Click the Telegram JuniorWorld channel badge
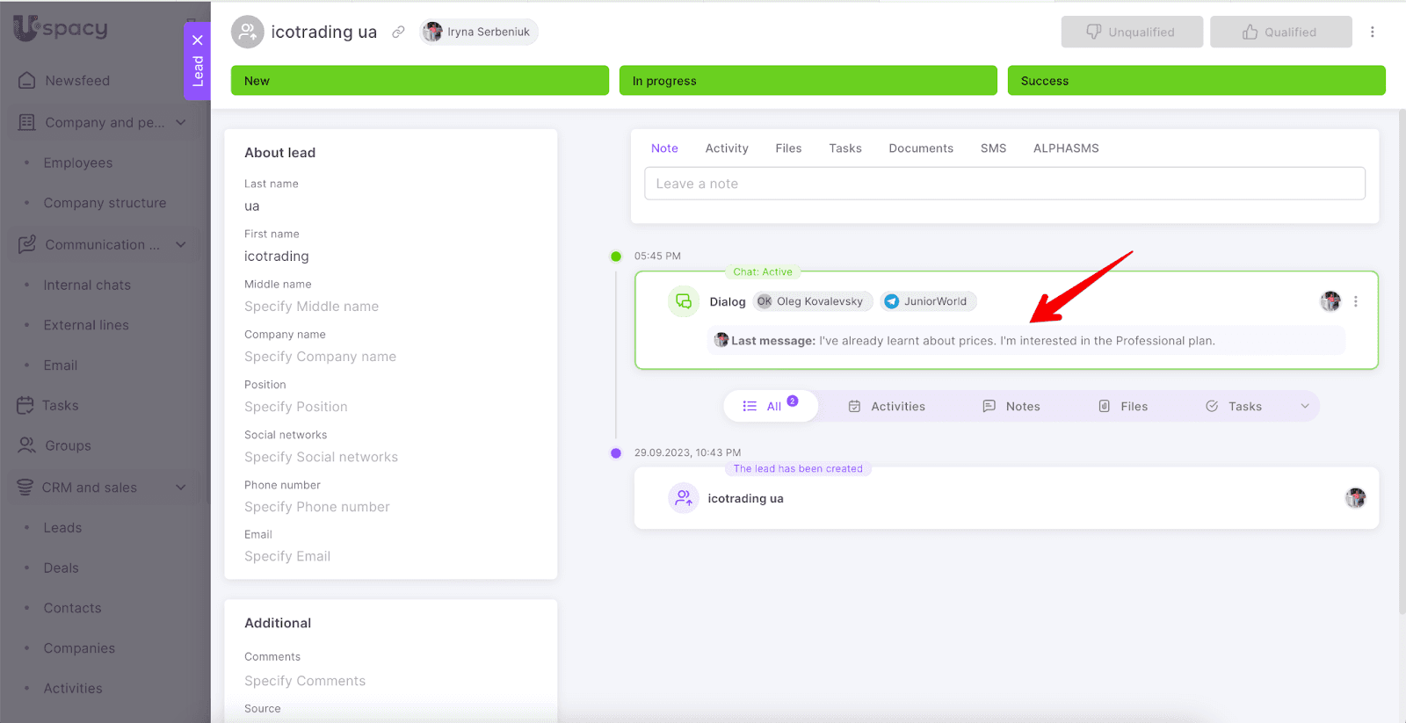Viewport: 1406px width, 723px height. click(x=928, y=301)
